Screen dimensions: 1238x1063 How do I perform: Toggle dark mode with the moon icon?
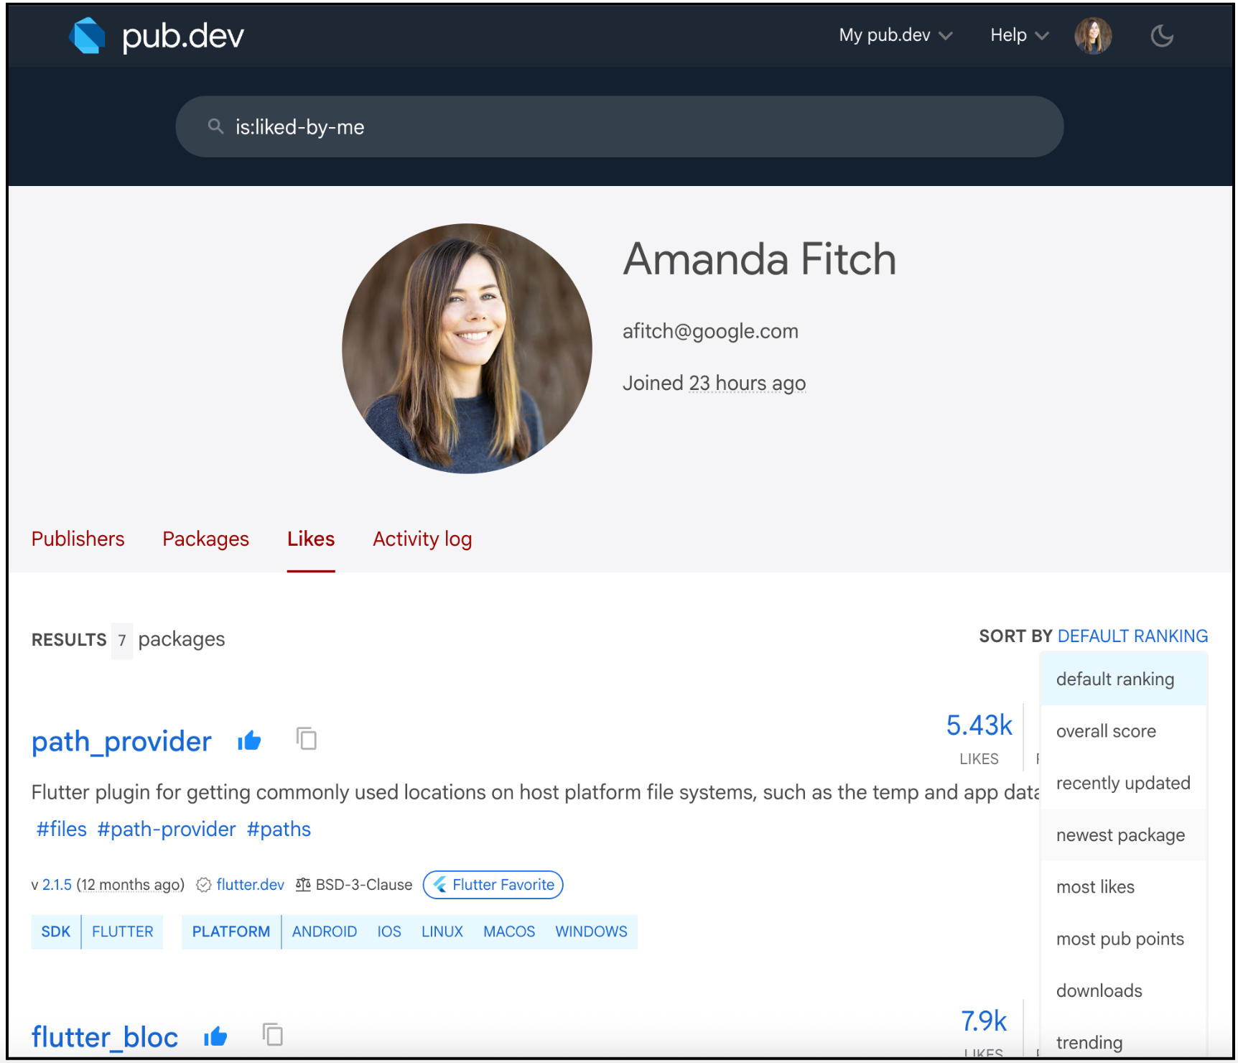[1162, 35]
